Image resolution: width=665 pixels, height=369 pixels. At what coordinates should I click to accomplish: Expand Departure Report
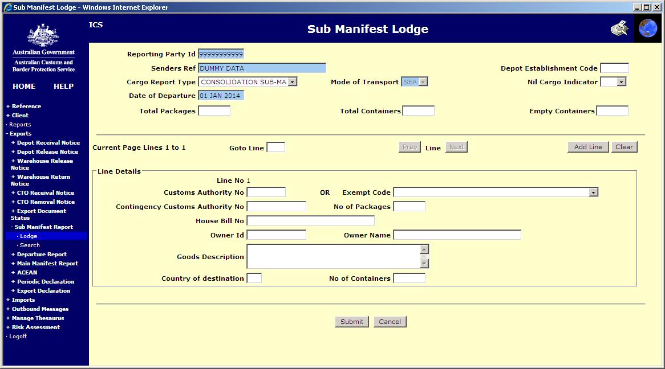pos(39,255)
